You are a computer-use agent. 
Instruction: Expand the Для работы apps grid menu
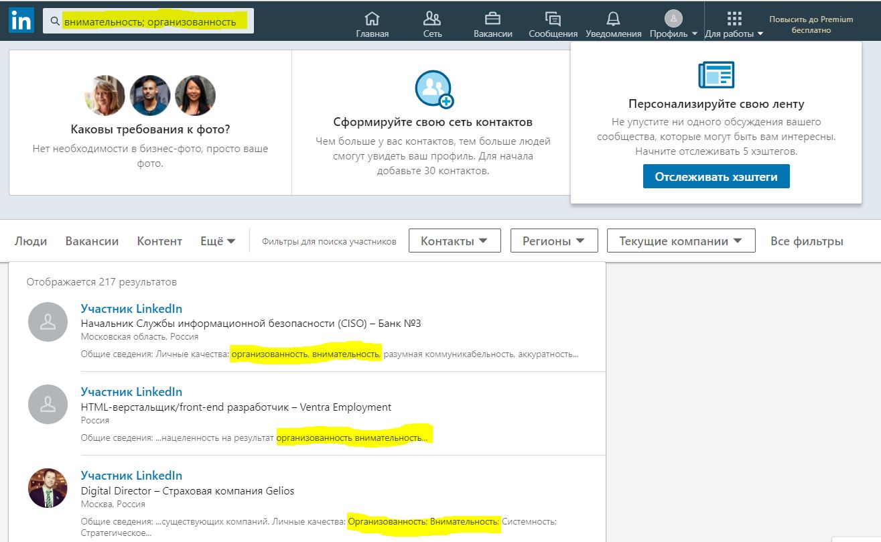coord(734,25)
